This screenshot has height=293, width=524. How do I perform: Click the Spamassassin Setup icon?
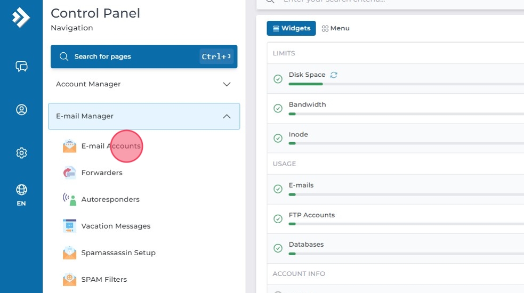pyautogui.click(x=69, y=253)
